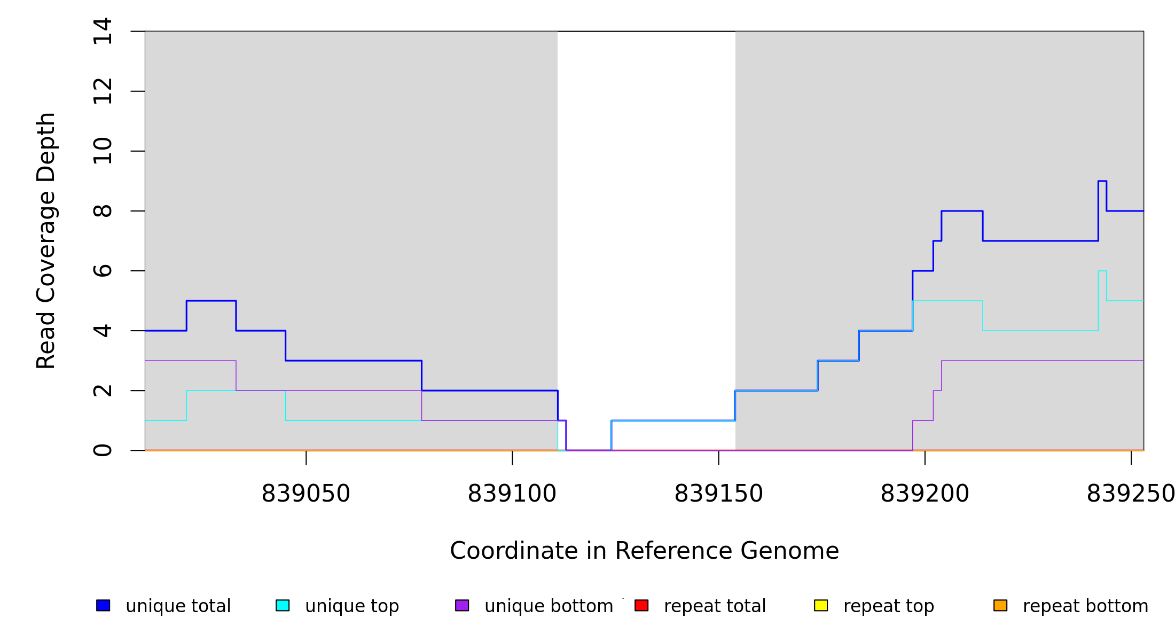Click the x-axis tick label 839100
The height and width of the screenshot is (641, 1175).
(x=512, y=494)
